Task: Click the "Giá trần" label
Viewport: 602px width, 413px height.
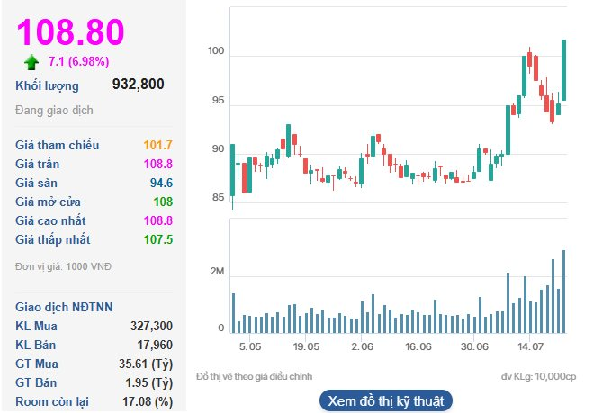Action: coord(40,164)
